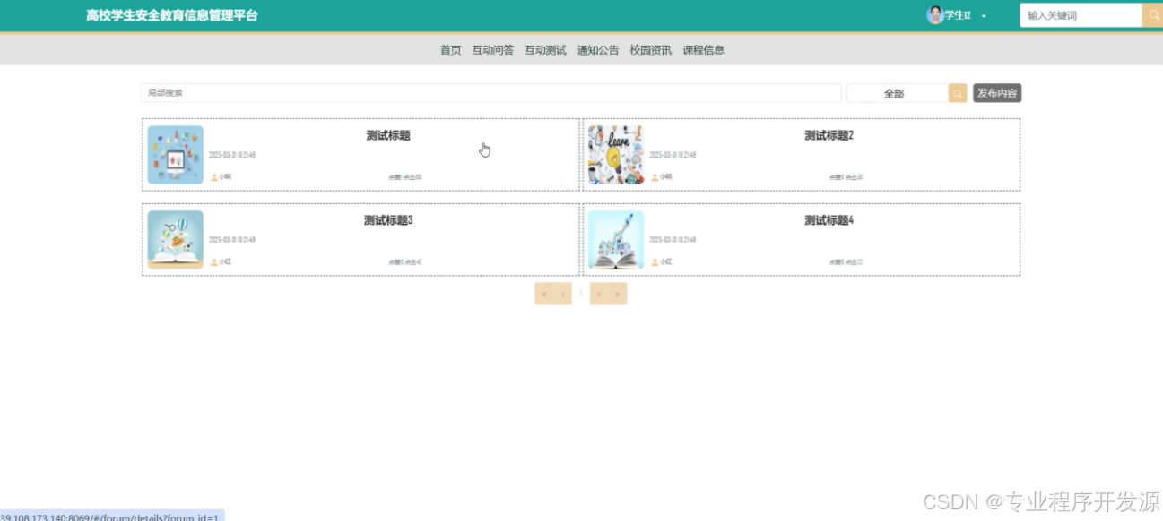Open the post titled 测试标题4
1163x521 pixels.
pos(829,221)
